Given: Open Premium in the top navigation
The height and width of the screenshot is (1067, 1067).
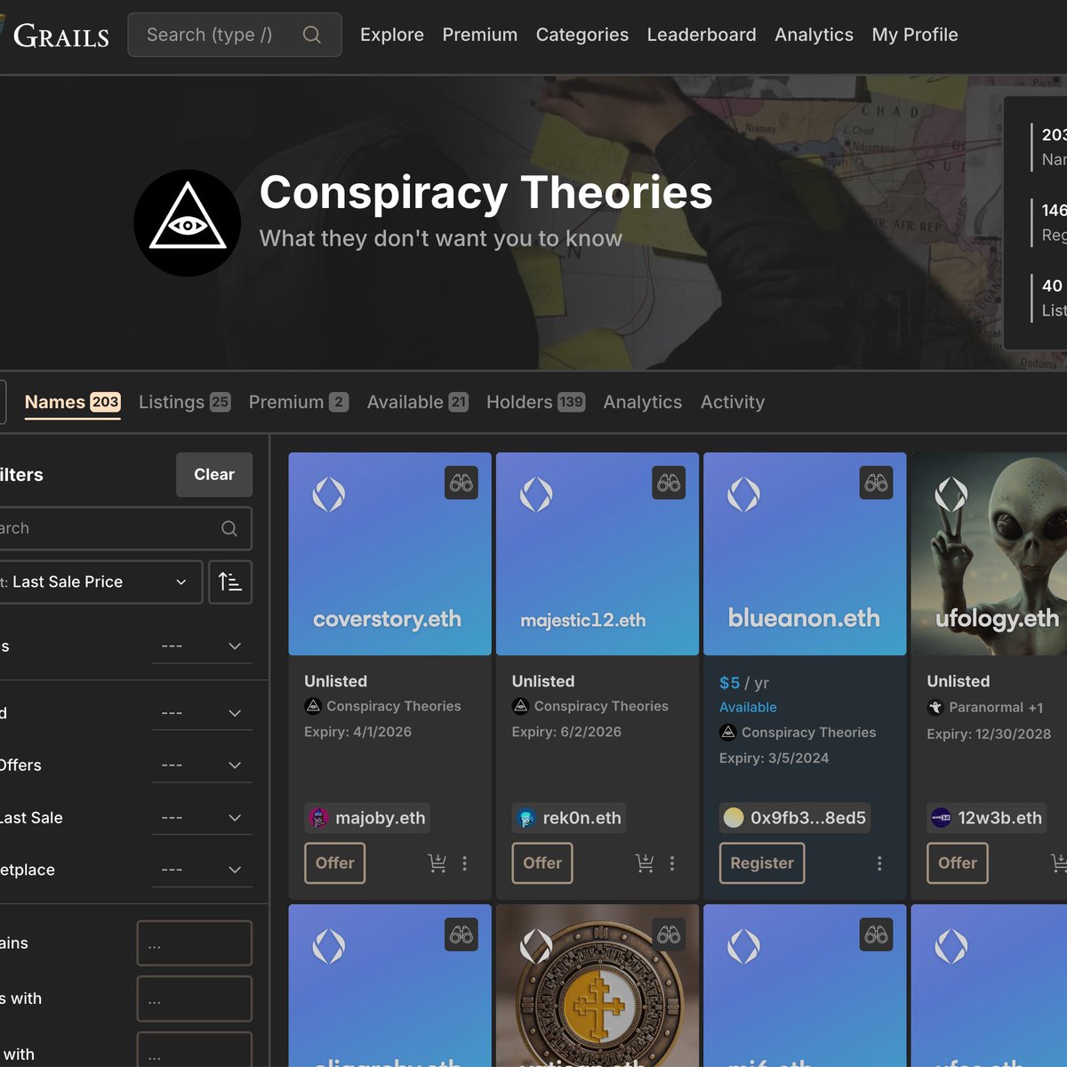Looking at the screenshot, I should tap(480, 35).
